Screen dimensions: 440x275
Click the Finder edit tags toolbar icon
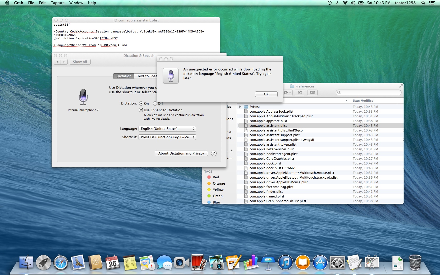(x=312, y=92)
